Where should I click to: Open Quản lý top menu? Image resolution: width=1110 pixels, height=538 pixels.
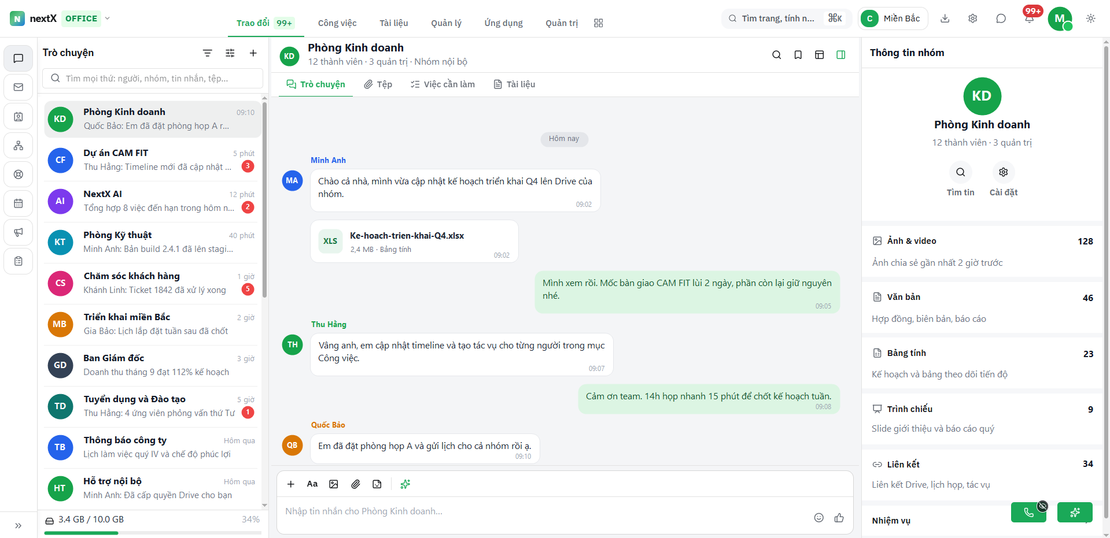pyautogui.click(x=446, y=23)
